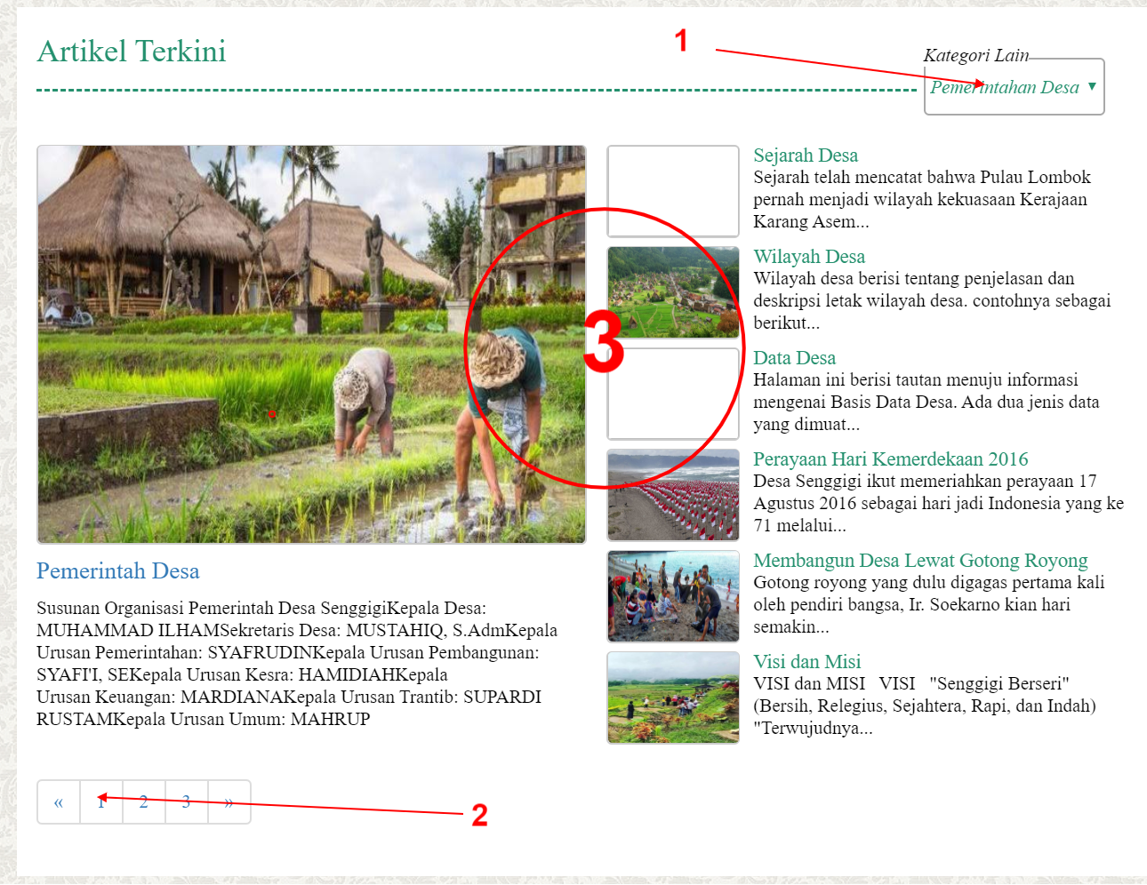The width and height of the screenshot is (1147, 885).
Task: Click the text 'Sejarah telah mencatat bahwa Pulau Lombok'
Action: pos(922,178)
